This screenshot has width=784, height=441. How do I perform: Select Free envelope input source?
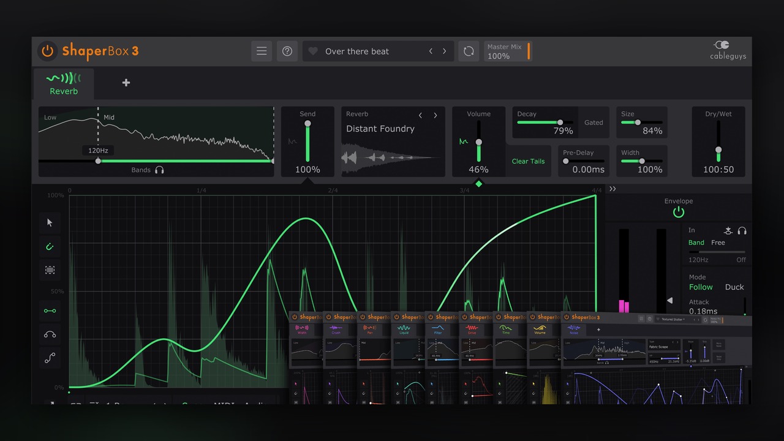718,243
